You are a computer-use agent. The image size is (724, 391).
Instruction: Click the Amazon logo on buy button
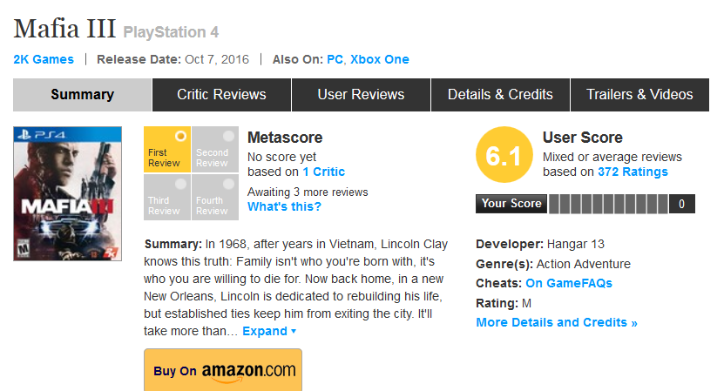248,371
